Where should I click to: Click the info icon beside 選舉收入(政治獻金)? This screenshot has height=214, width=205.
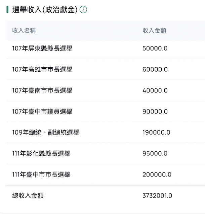pos(83,10)
